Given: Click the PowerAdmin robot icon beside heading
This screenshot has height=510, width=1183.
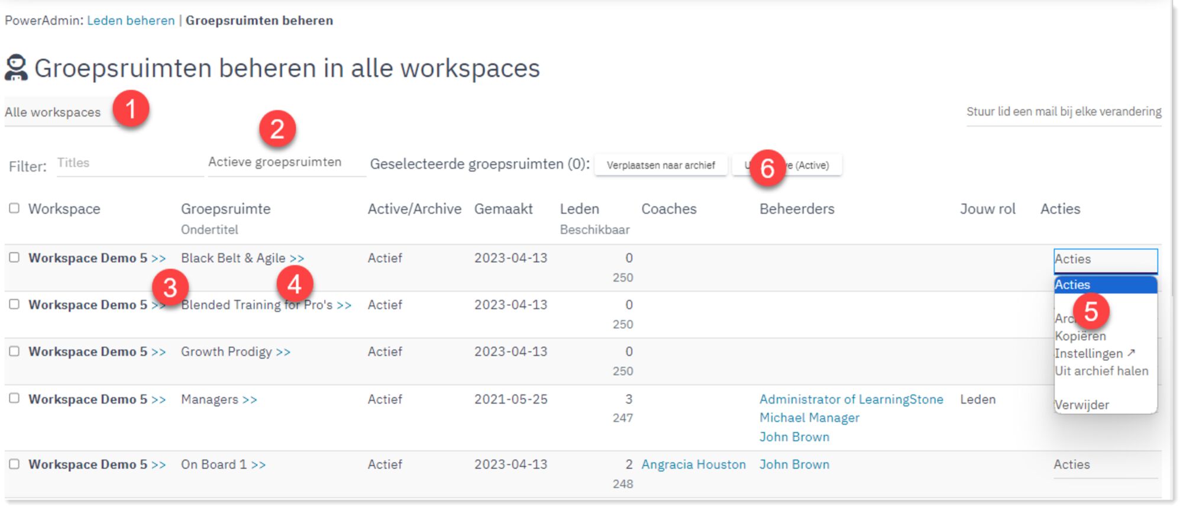Looking at the screenshot, I should (x=16, y=67).
